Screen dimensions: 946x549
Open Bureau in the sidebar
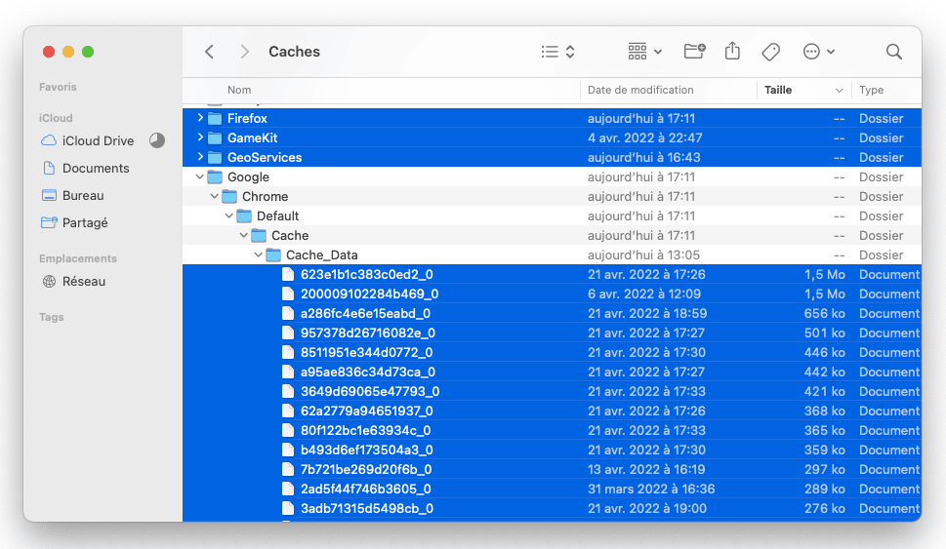coord(73,195)
